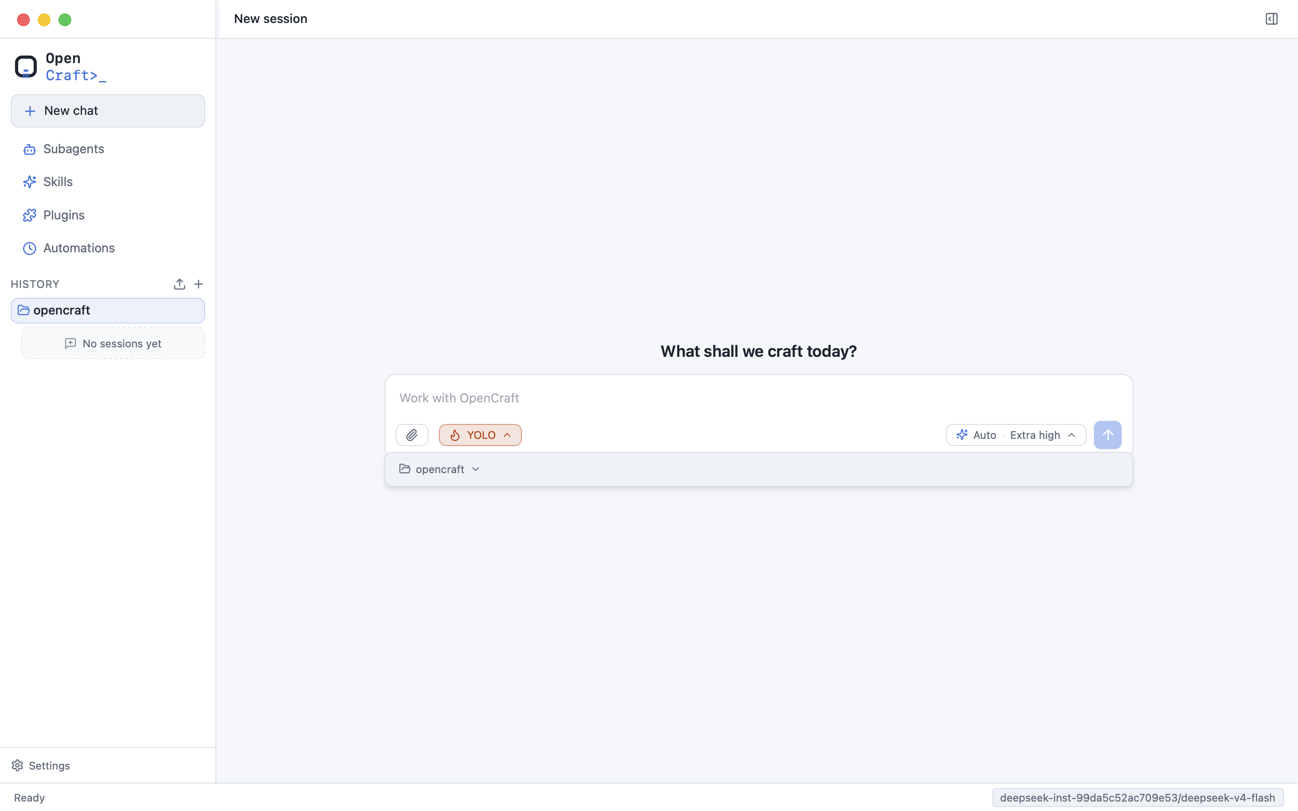This screenshot has width=1298, height=811.
Task: Click the New session title
Action: [x=271, y=19]
